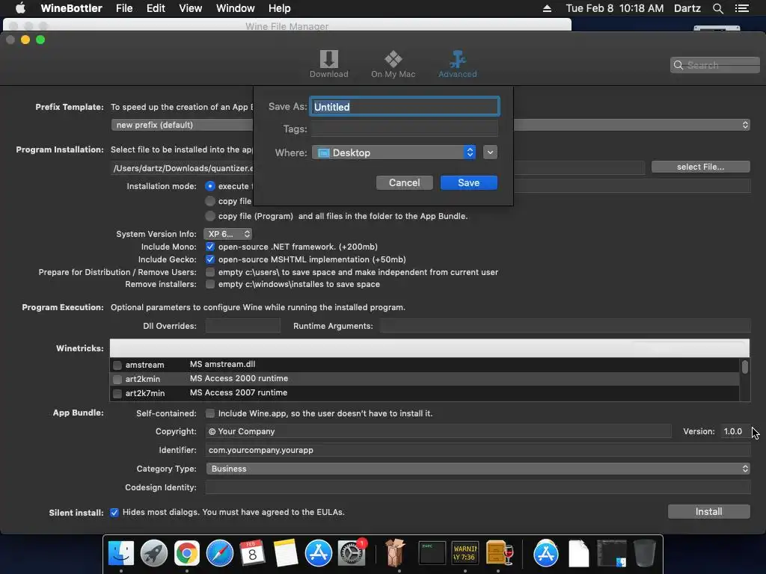Open the minimized window thumbnail in dock
Screen dimensions: 766x574
pyautogui.click(x=612, y=553)
